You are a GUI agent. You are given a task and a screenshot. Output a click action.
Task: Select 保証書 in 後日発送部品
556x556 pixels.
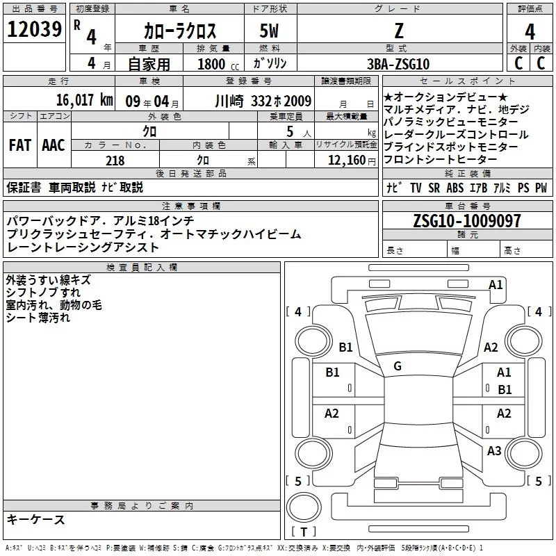tap(24, 187)
